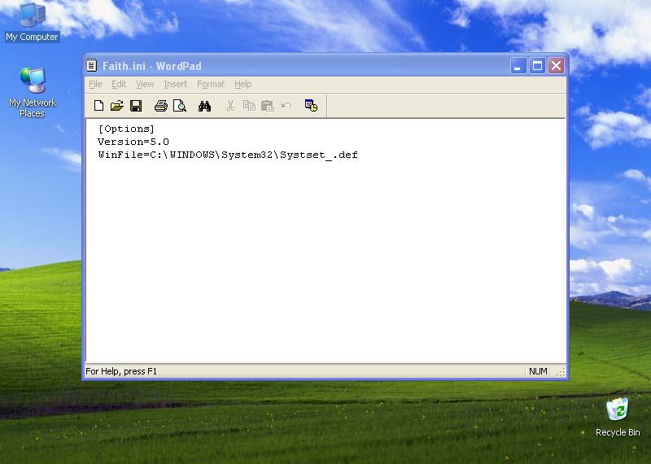Viewport: 651px width, 464px height.
Task: Click the WordPad document icon in title bar
Action: tap(92, 65)
